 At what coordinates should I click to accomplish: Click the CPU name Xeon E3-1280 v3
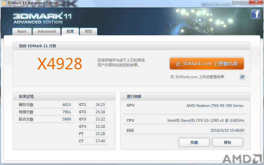coord(206,120)
